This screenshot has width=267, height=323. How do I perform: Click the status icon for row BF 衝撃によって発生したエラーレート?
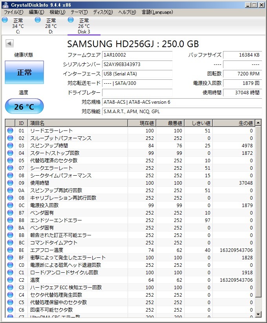click(10, 257)
